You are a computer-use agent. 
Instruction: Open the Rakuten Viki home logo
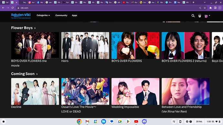point(21,15)
